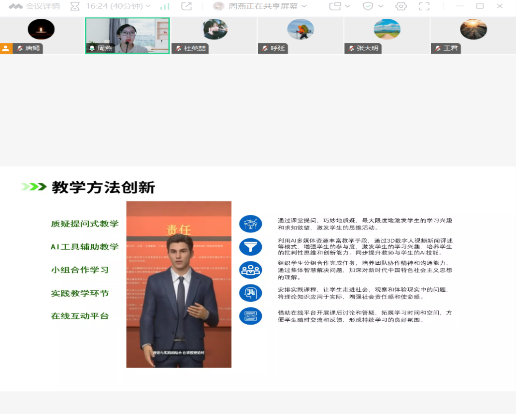Click the paragraph starting 借助在线平台
516x414 pixels.
coord(365,316)
